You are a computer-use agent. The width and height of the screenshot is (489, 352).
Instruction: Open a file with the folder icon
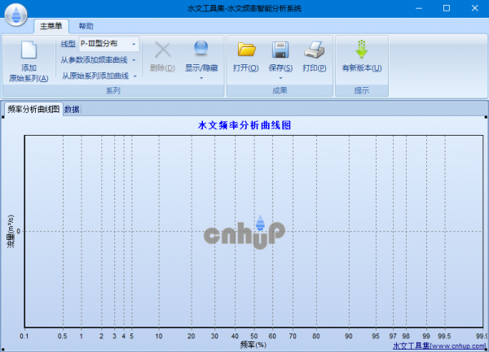[x=246, y=50]
